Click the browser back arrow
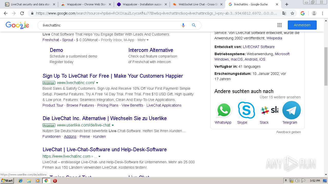Image resolution: width=328 pixels, height=184 pixels. [x=6, y=13]
